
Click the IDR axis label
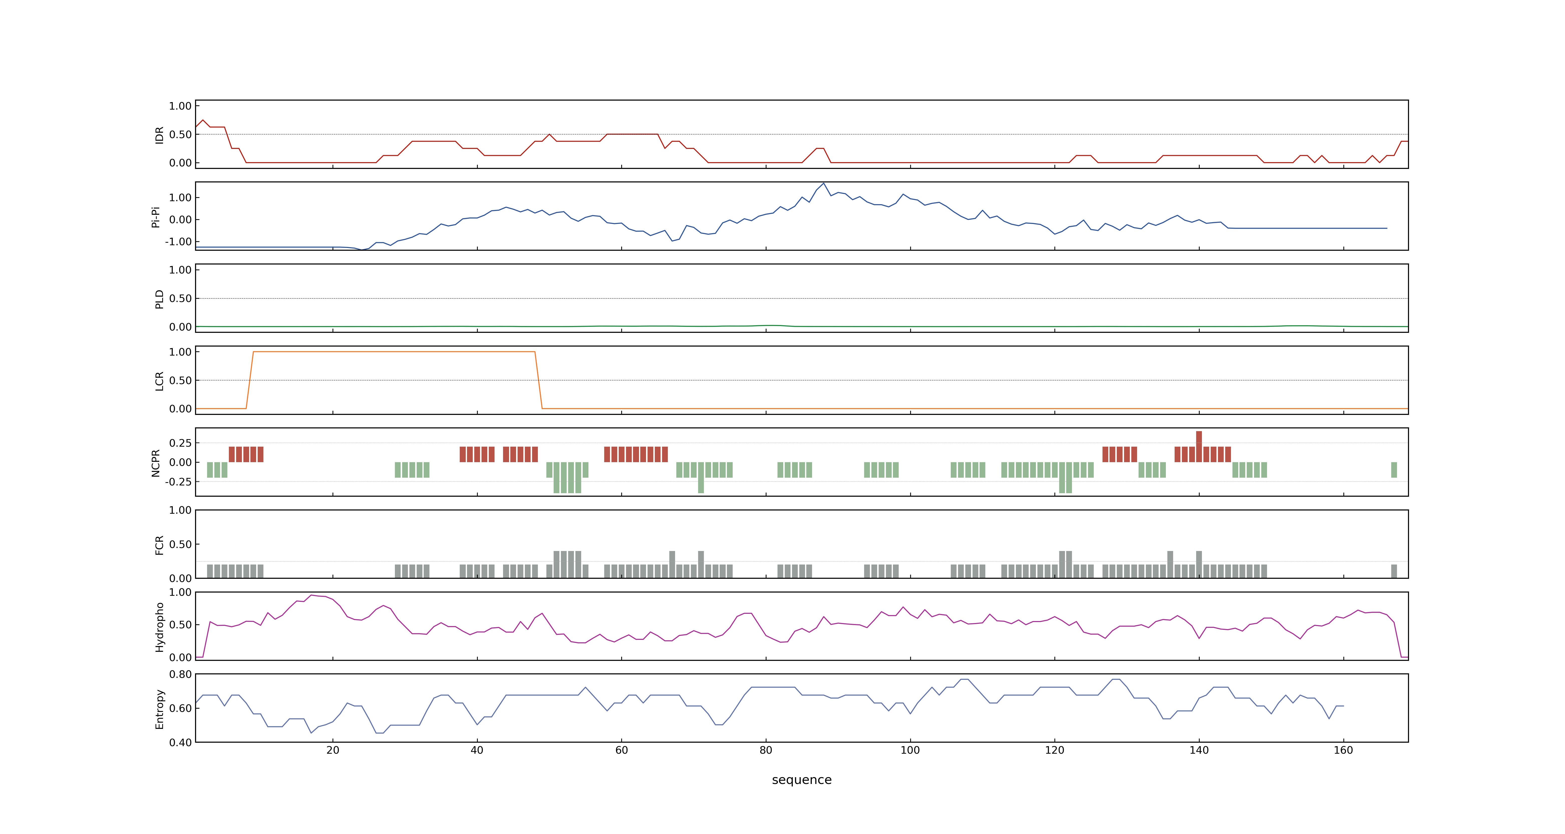[x=159, y=135]
